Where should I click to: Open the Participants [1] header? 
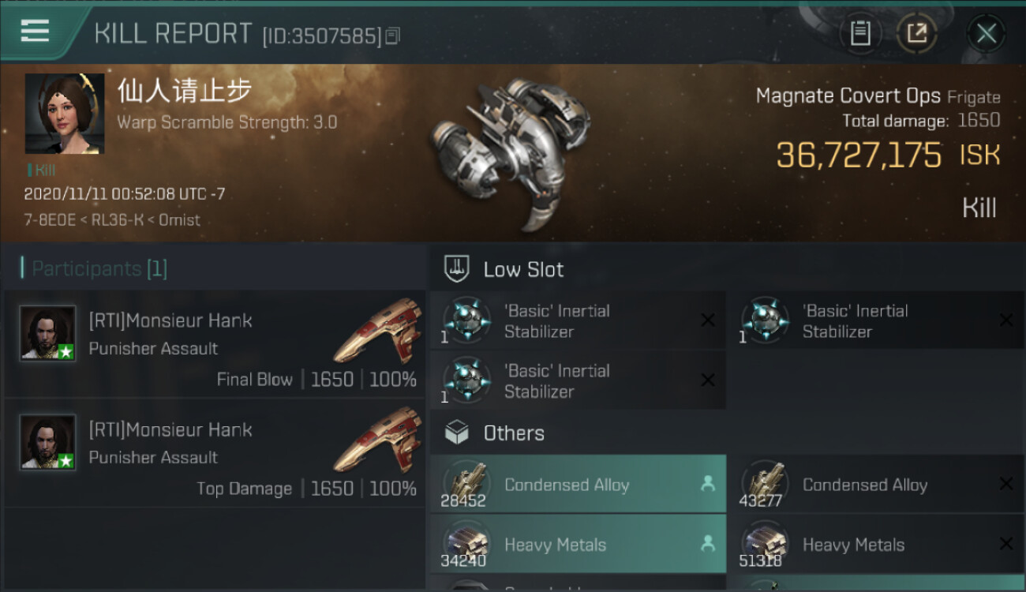click(x=95, y=269)
